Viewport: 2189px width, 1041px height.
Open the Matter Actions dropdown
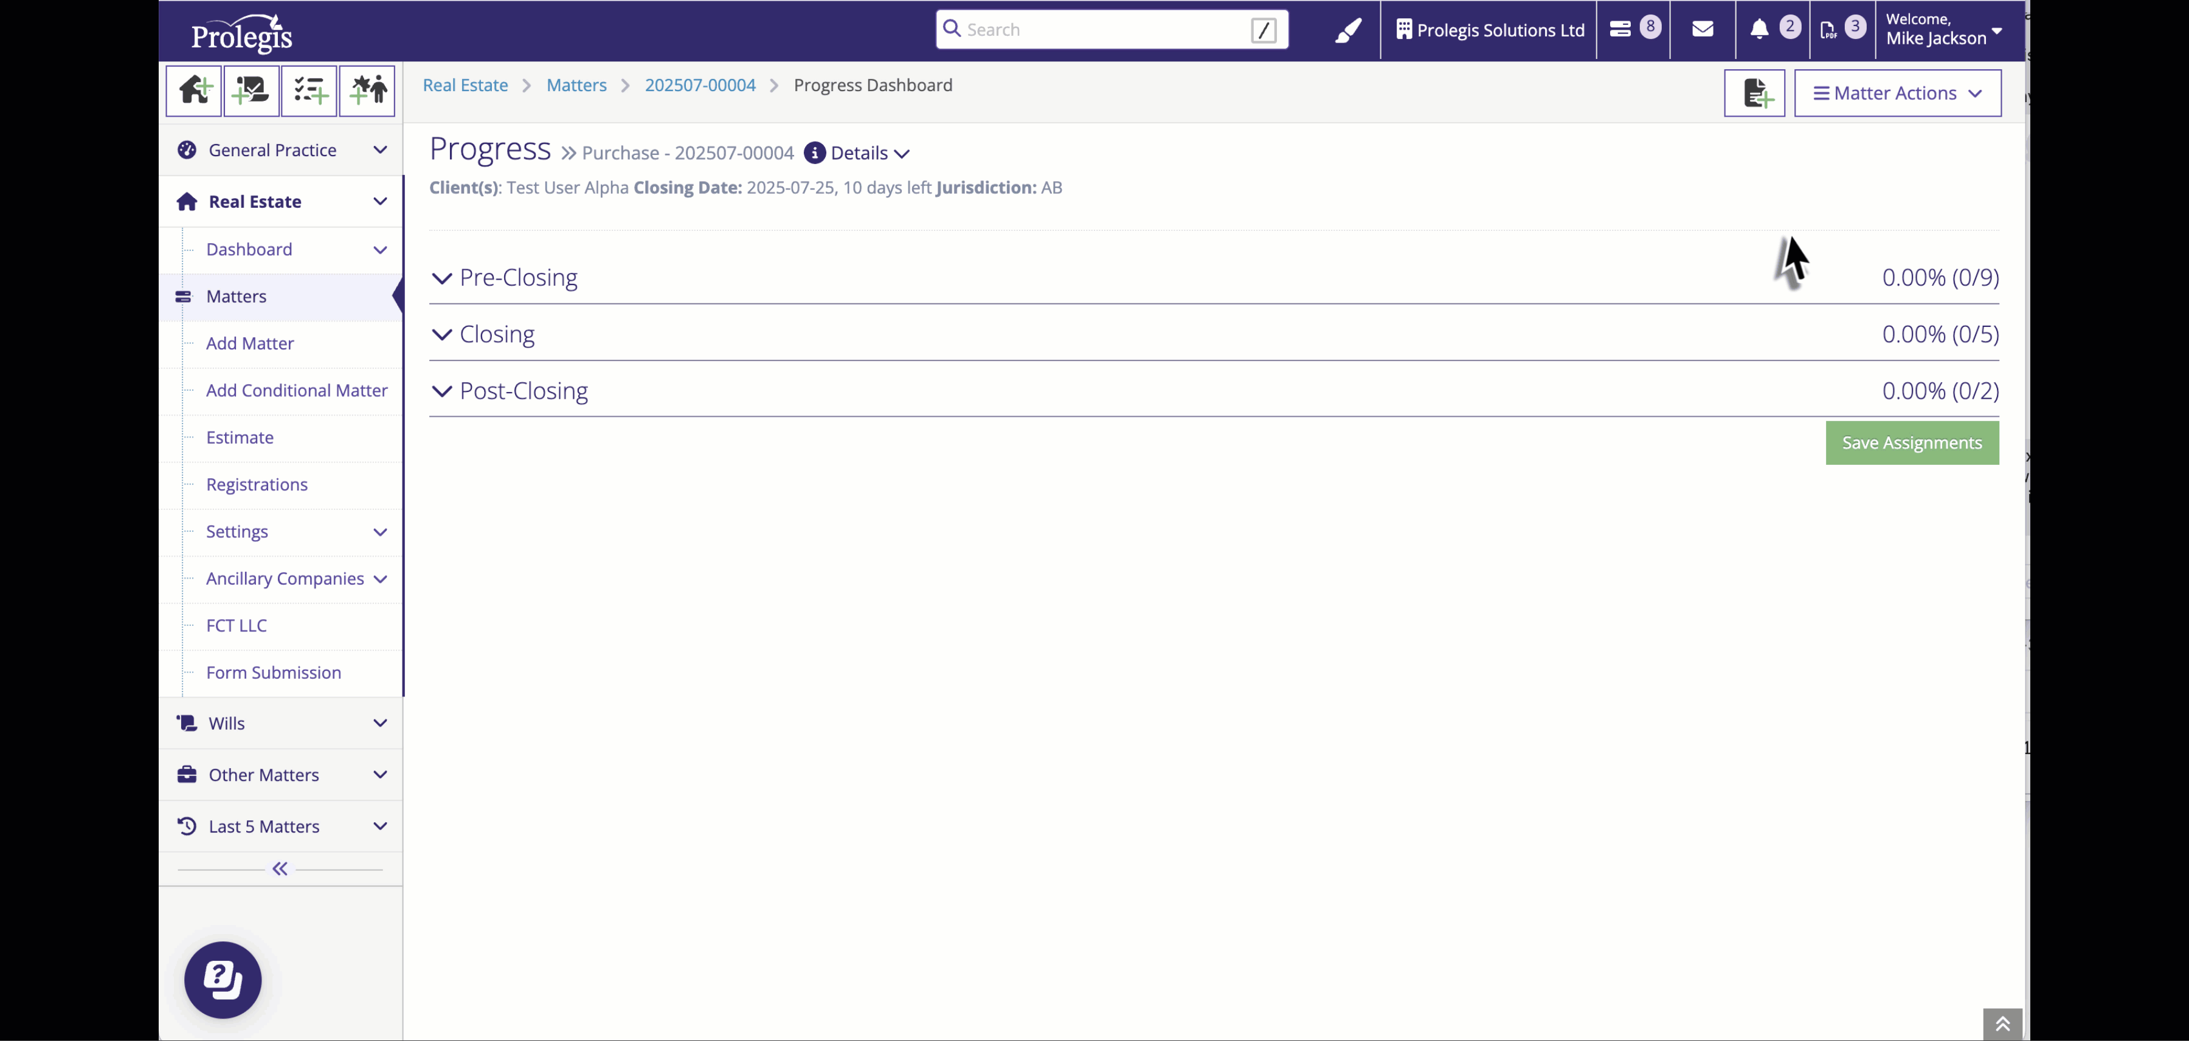coord(1897,94)
